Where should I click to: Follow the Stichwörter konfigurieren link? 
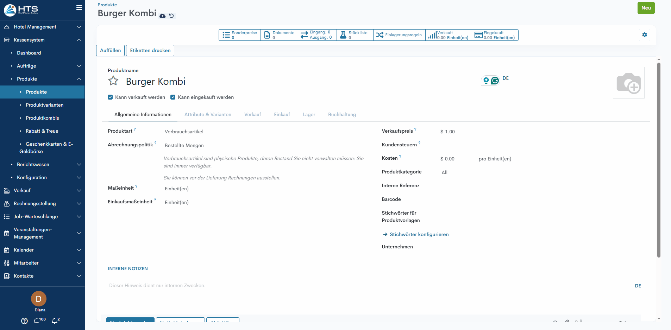tap(419, 234)
